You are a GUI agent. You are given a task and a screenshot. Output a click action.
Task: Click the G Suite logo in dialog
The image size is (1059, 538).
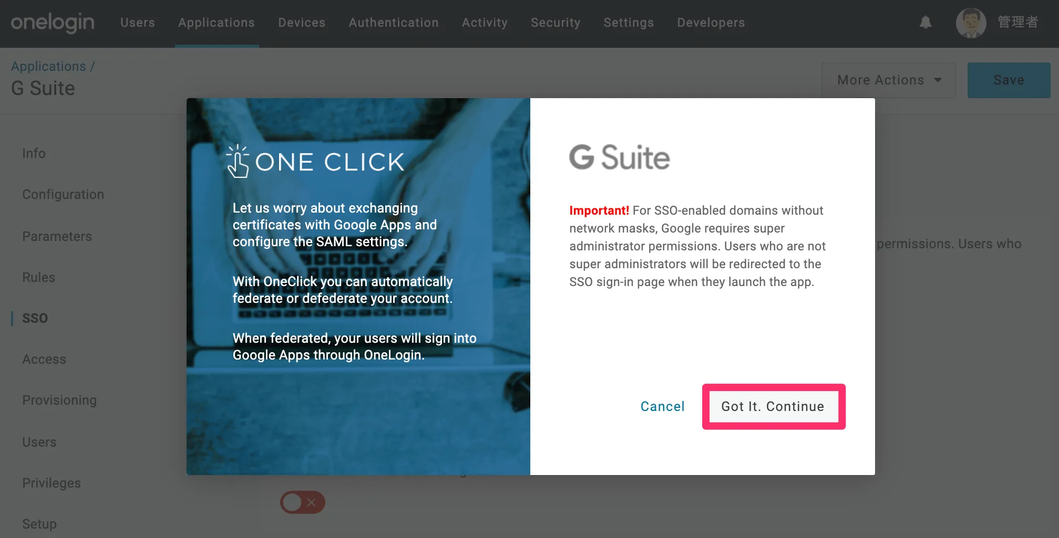[x=620, y=157]
